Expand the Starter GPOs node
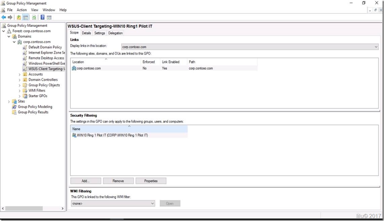 (x=20, y=96)
